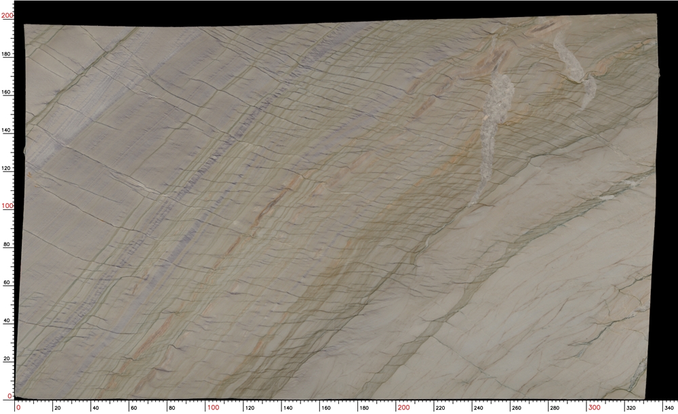Click the 220 mark on the horizontal ruler
678x414 pixels.
(440, 407)
